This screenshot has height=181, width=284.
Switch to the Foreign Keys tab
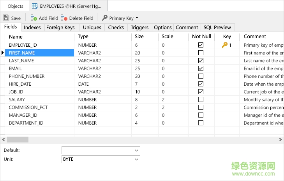(60, 27)
